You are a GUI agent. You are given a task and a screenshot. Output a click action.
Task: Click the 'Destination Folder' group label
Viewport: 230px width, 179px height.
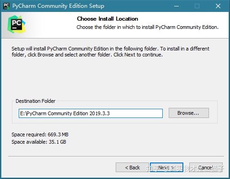[x=36, y=101]
